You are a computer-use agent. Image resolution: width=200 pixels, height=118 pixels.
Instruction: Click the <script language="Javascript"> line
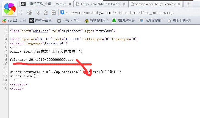point(39,43)
